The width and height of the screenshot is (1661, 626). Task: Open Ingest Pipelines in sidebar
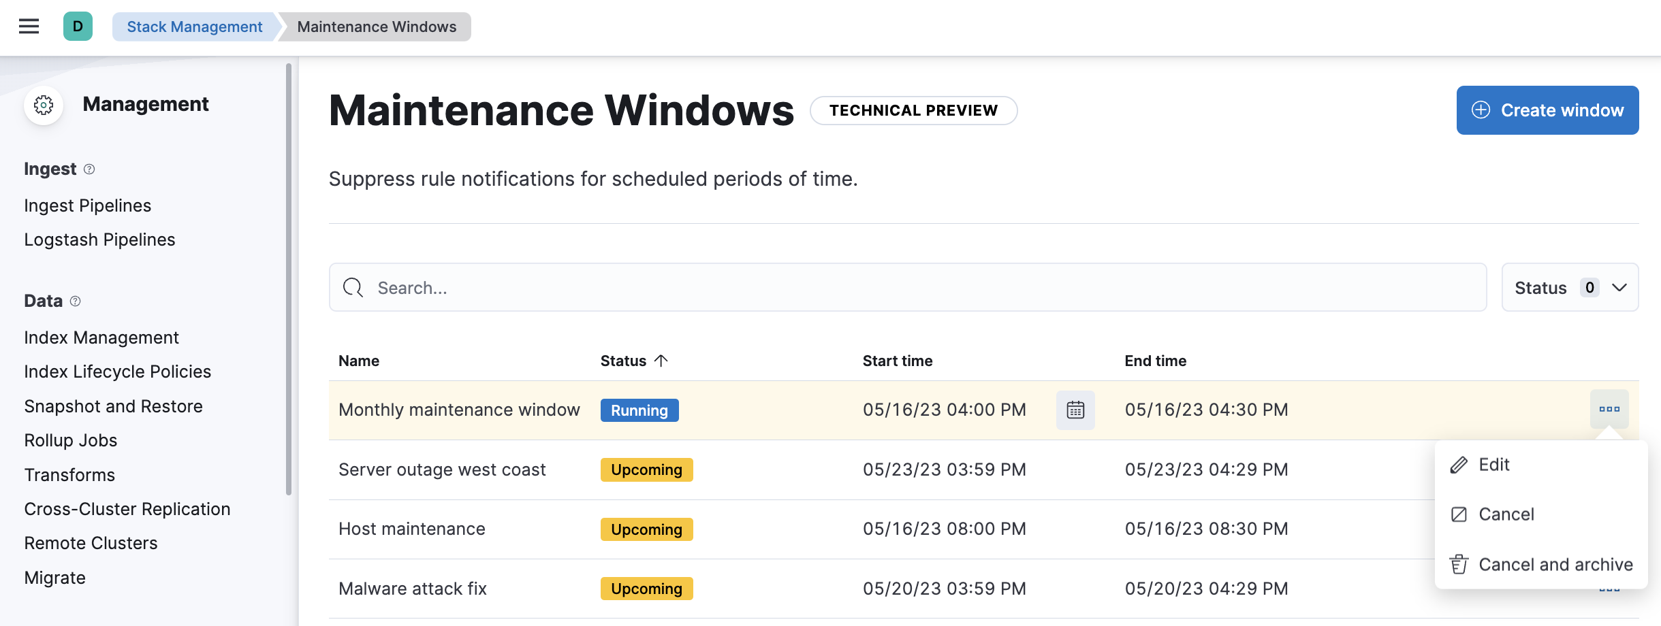[88, 205]
